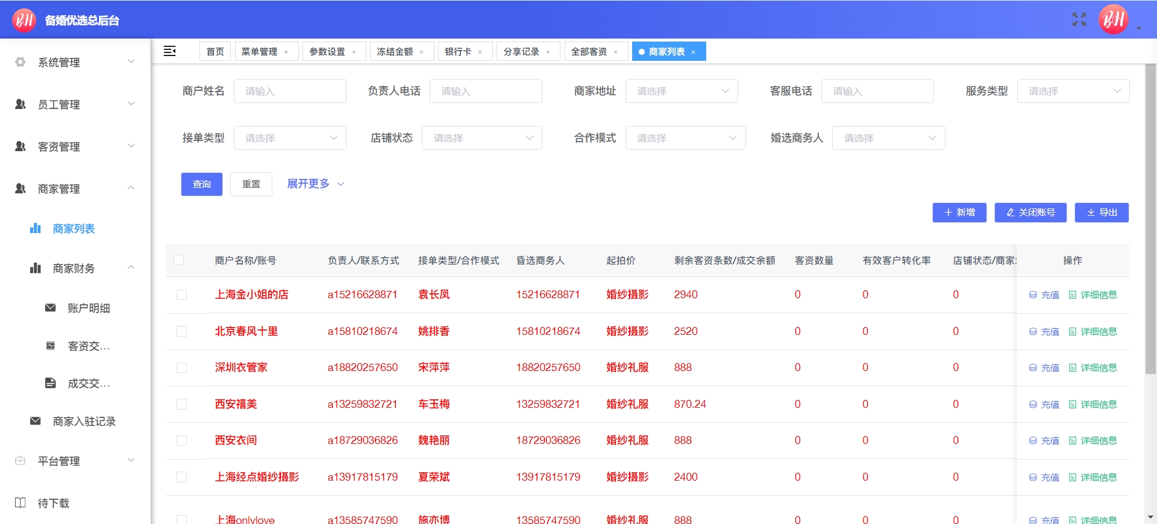Click the 导出 button
The image size is (1157, 524).
[1102, 213]
